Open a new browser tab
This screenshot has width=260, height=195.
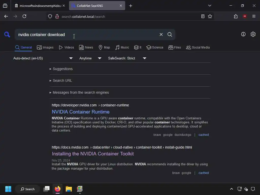(131, 6)
